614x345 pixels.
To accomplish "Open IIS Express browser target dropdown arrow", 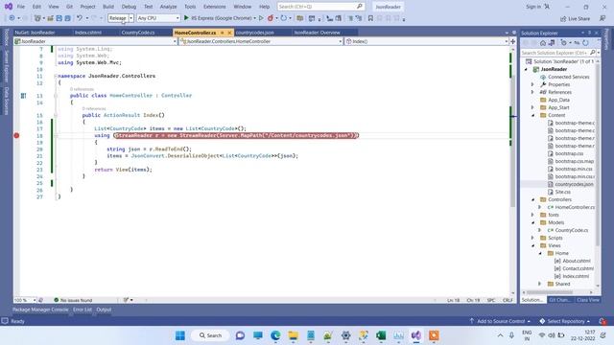I will click(254, 18).
